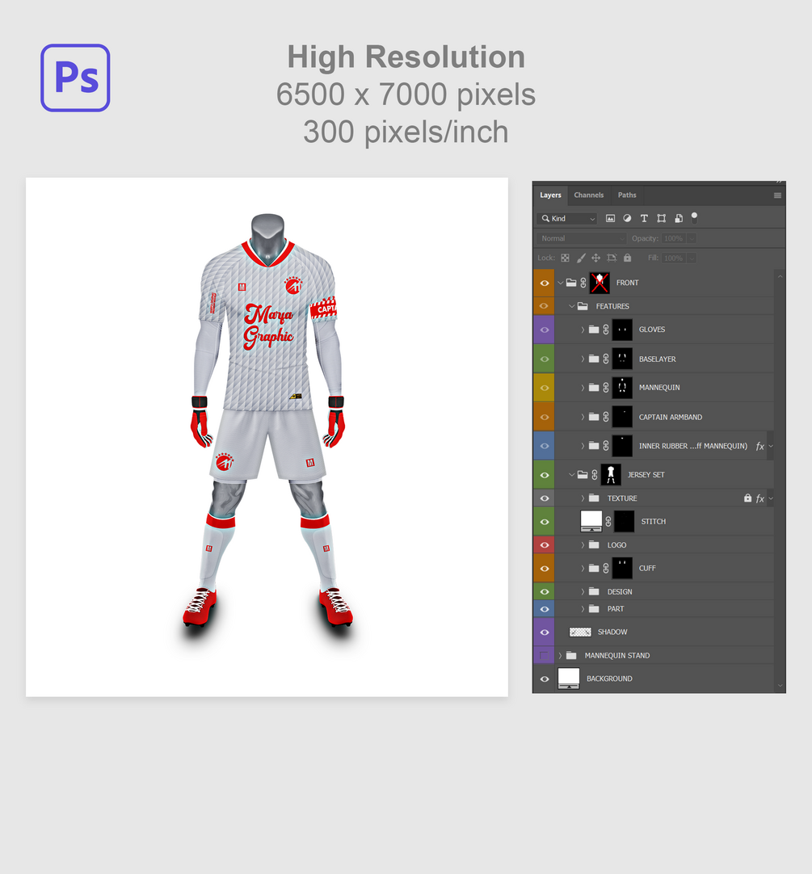Expand the BASELAYER group
The height and width of the screenshot is (874, 812).
point(583,359)
